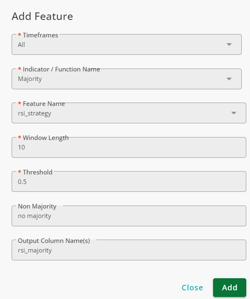Click the 'Majority' value in Indicator field

30,79
